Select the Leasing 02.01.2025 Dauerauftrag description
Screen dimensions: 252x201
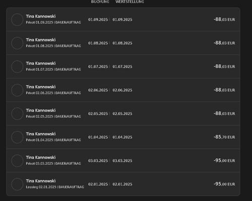(x=55, y=187)
